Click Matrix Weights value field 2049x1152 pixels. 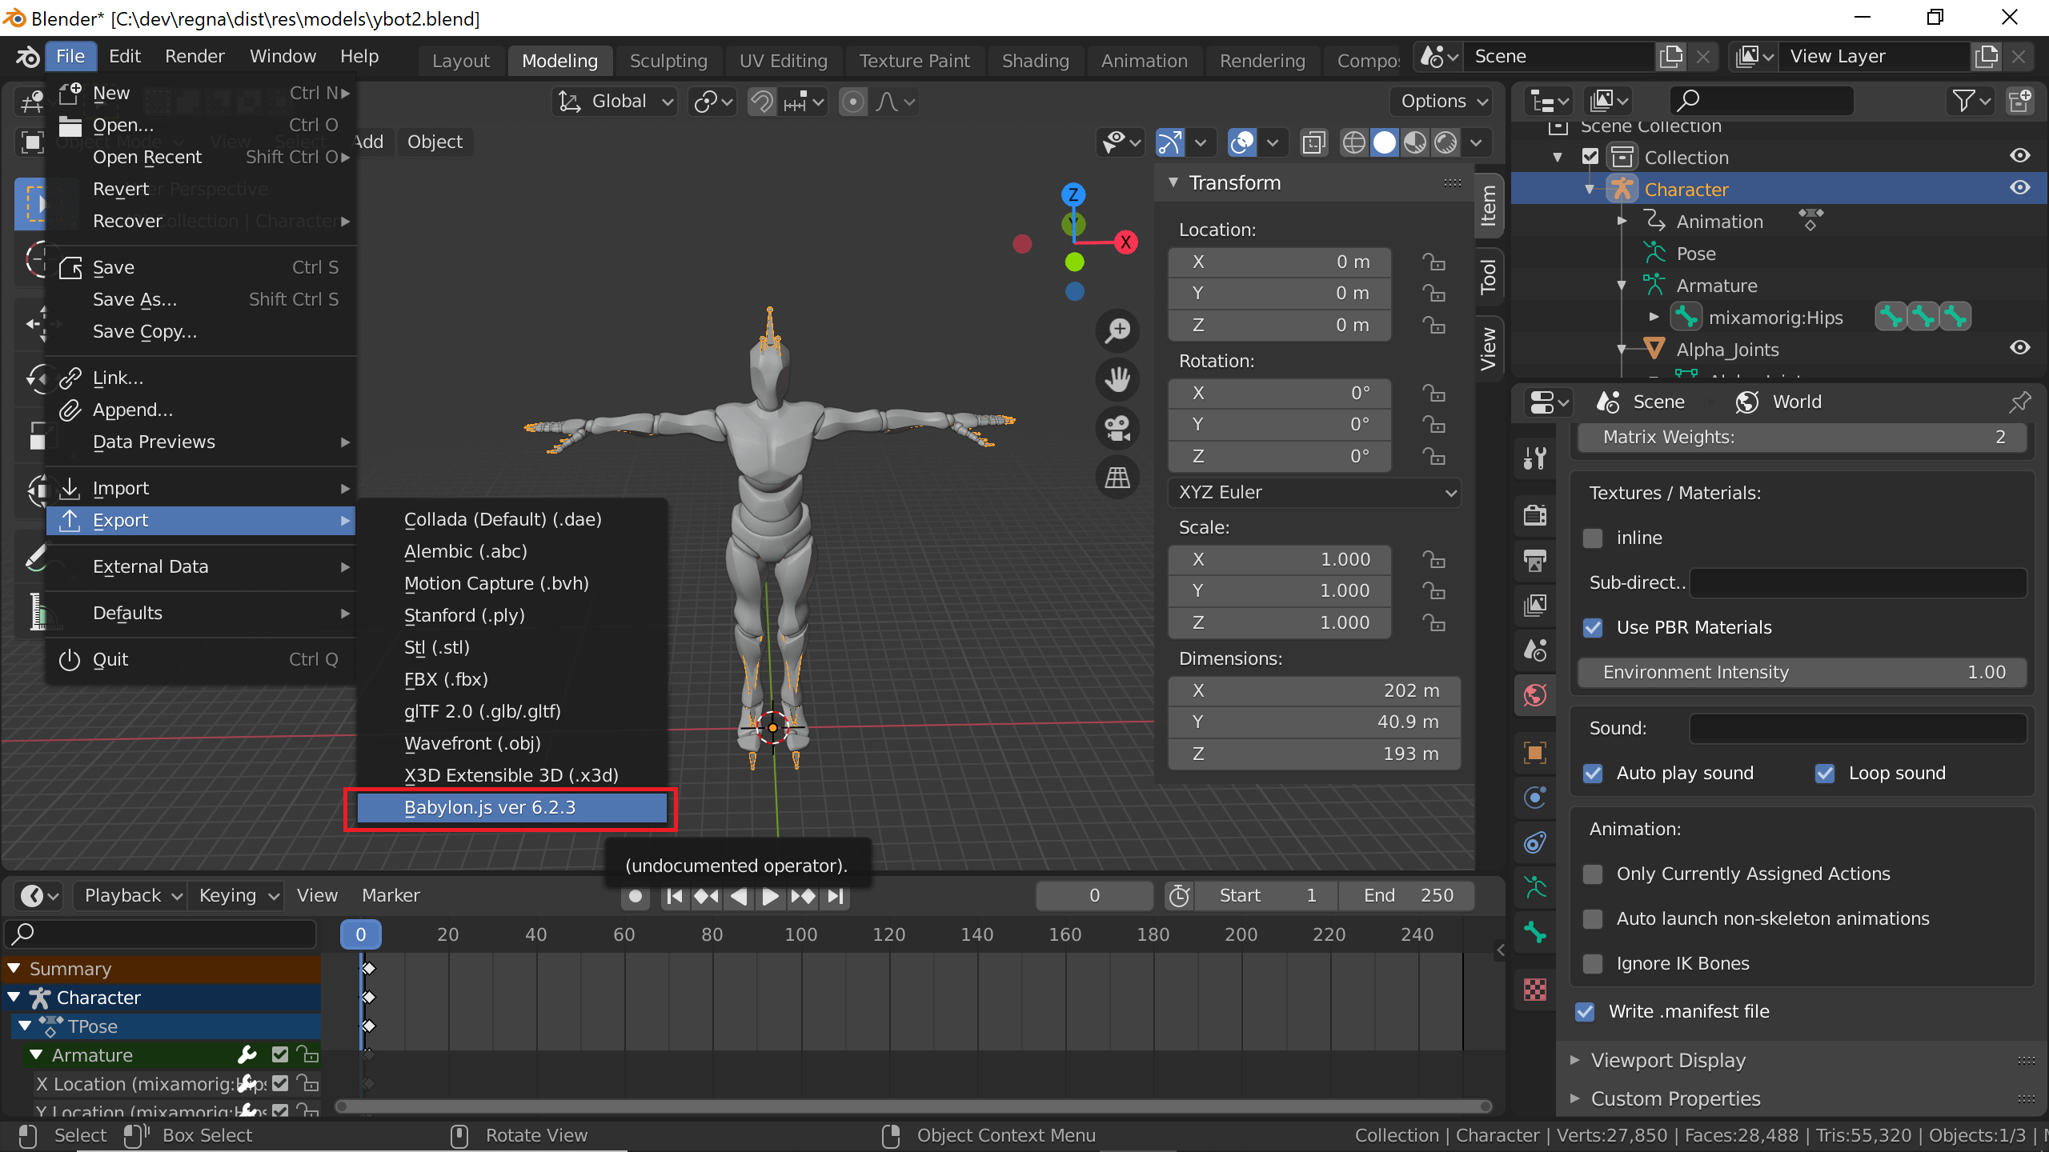click(x=1802, y=437)
